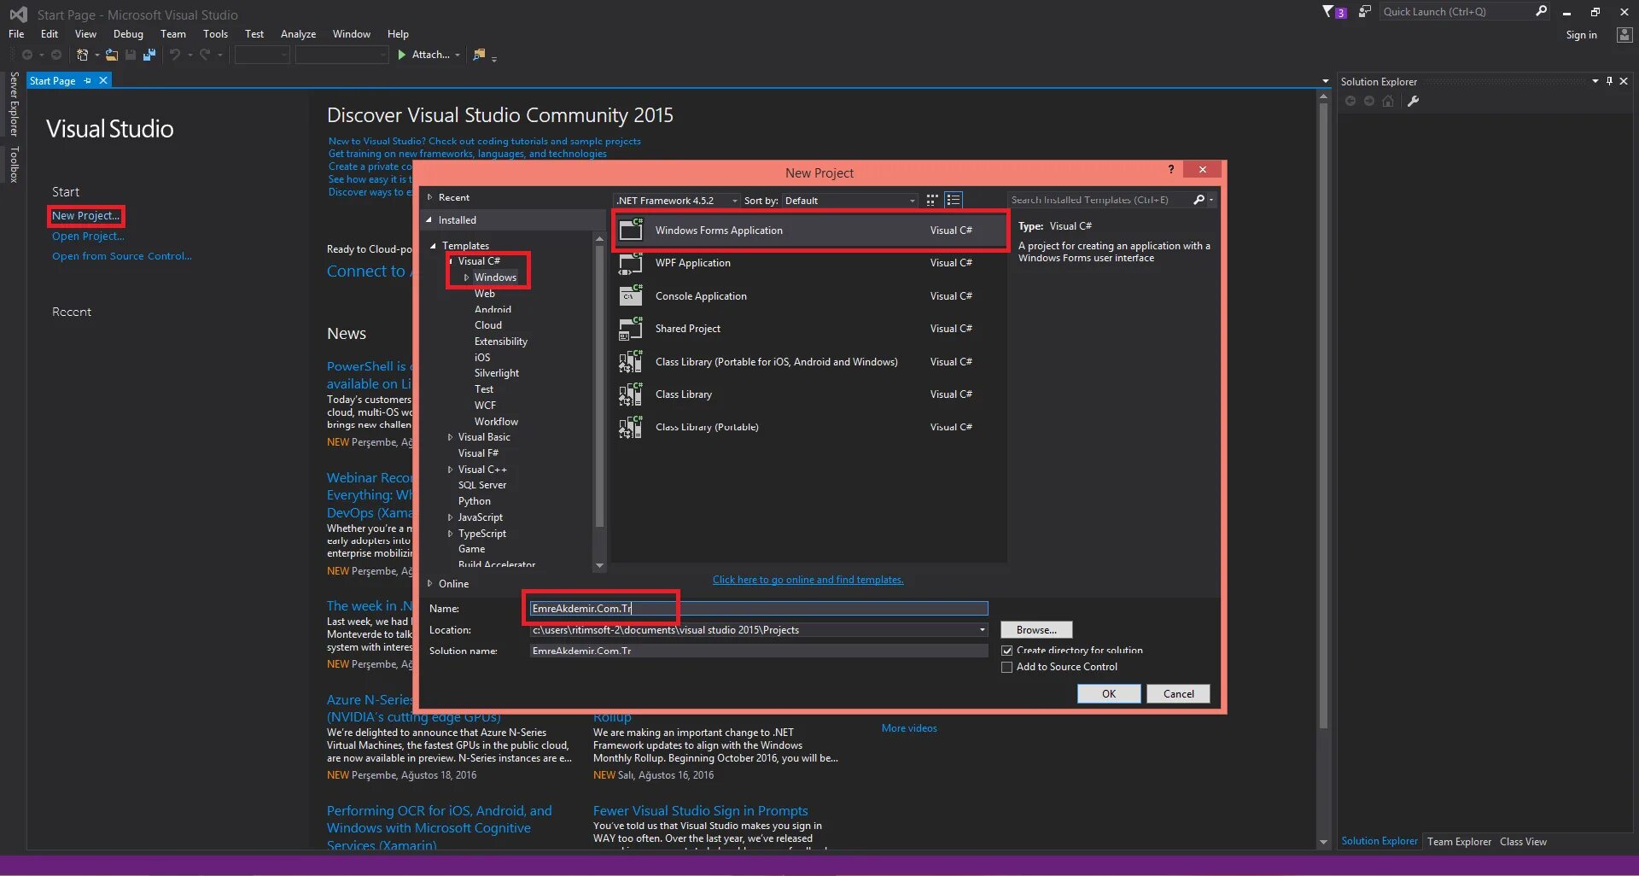Click the Redo toolbar icon
Screen dimensions: 1639x876
point(205,55)
